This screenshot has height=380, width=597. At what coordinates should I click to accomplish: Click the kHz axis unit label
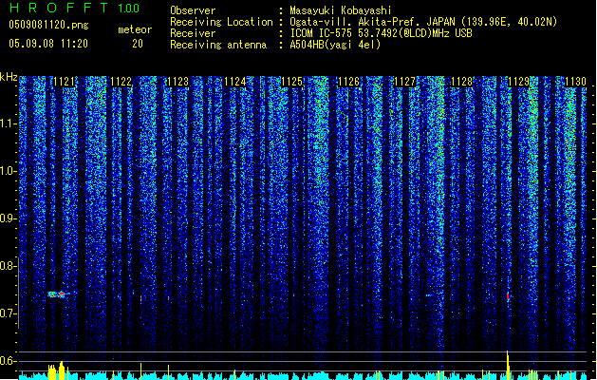(9, 77)
